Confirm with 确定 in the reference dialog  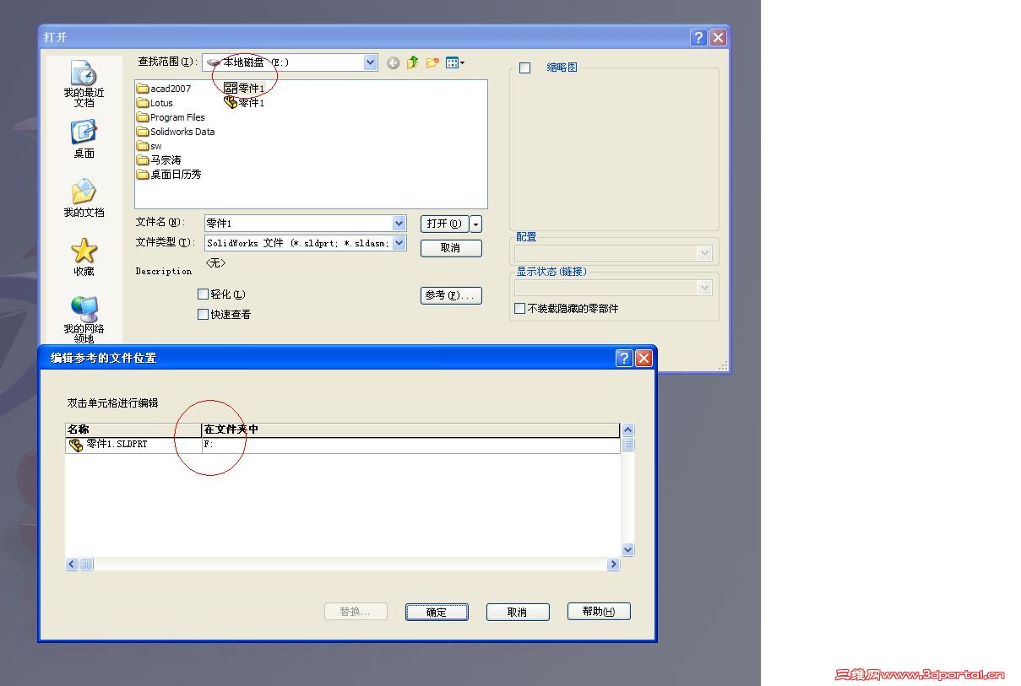tap(437, 612)
